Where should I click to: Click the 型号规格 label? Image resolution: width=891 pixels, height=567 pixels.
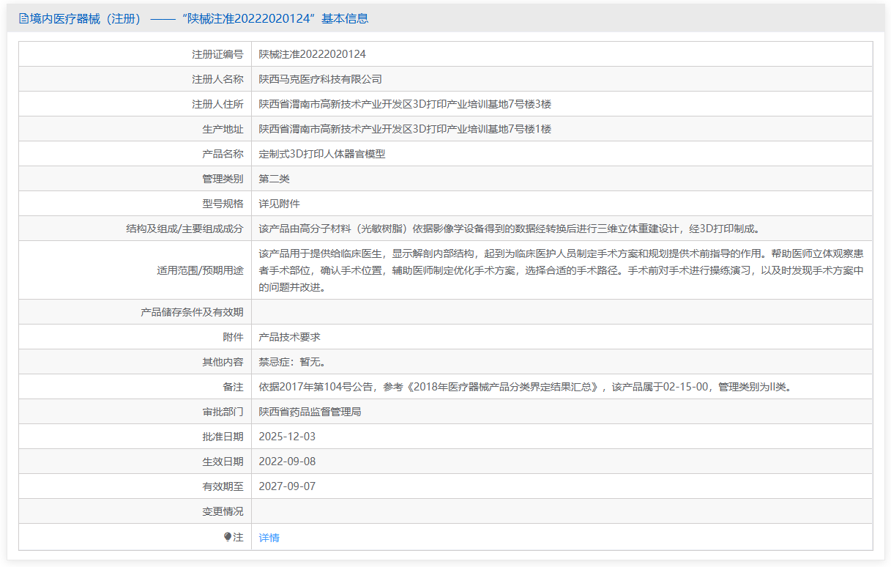[223, 204]
